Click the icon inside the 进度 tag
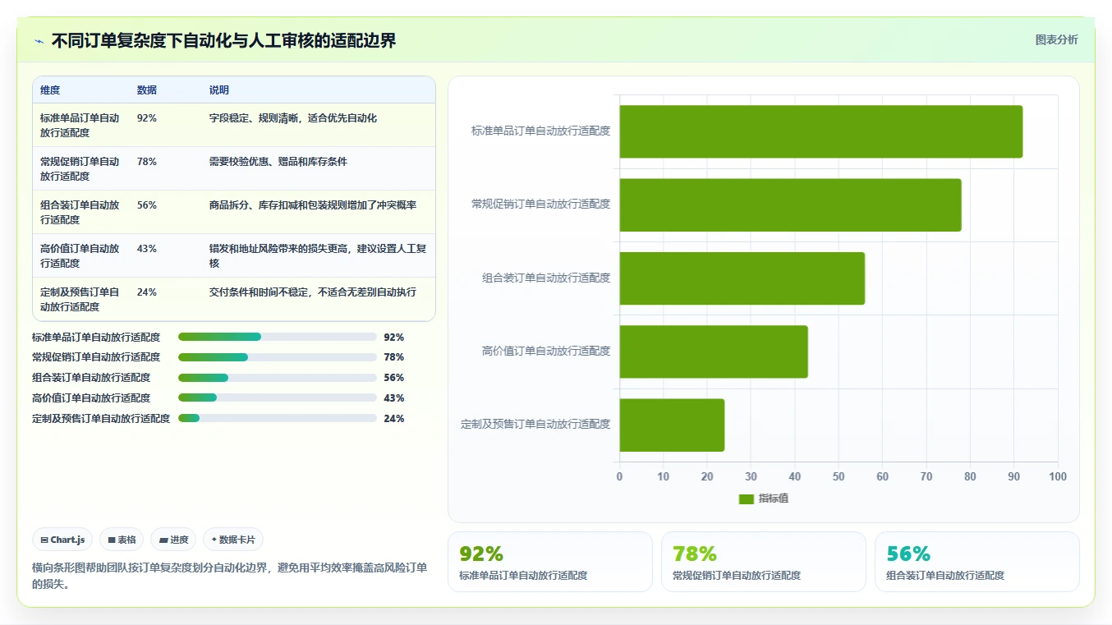 [163, 540]
